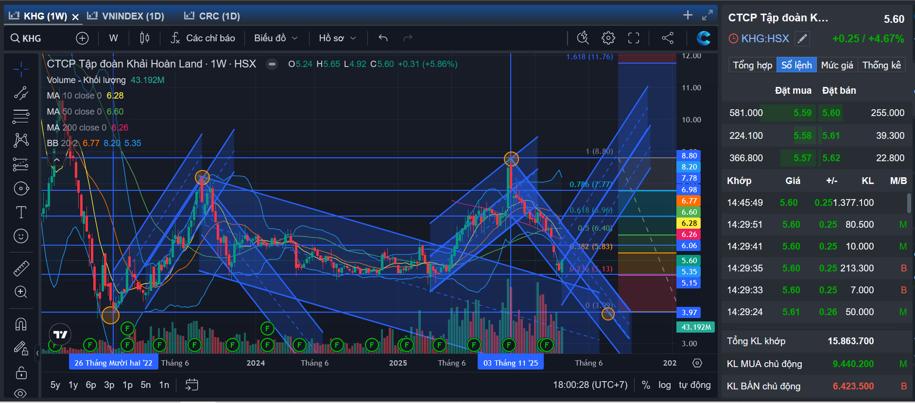Open the indicators 'Các chỉ báo' menu
915x403 pixels.
tap(203, 38)
